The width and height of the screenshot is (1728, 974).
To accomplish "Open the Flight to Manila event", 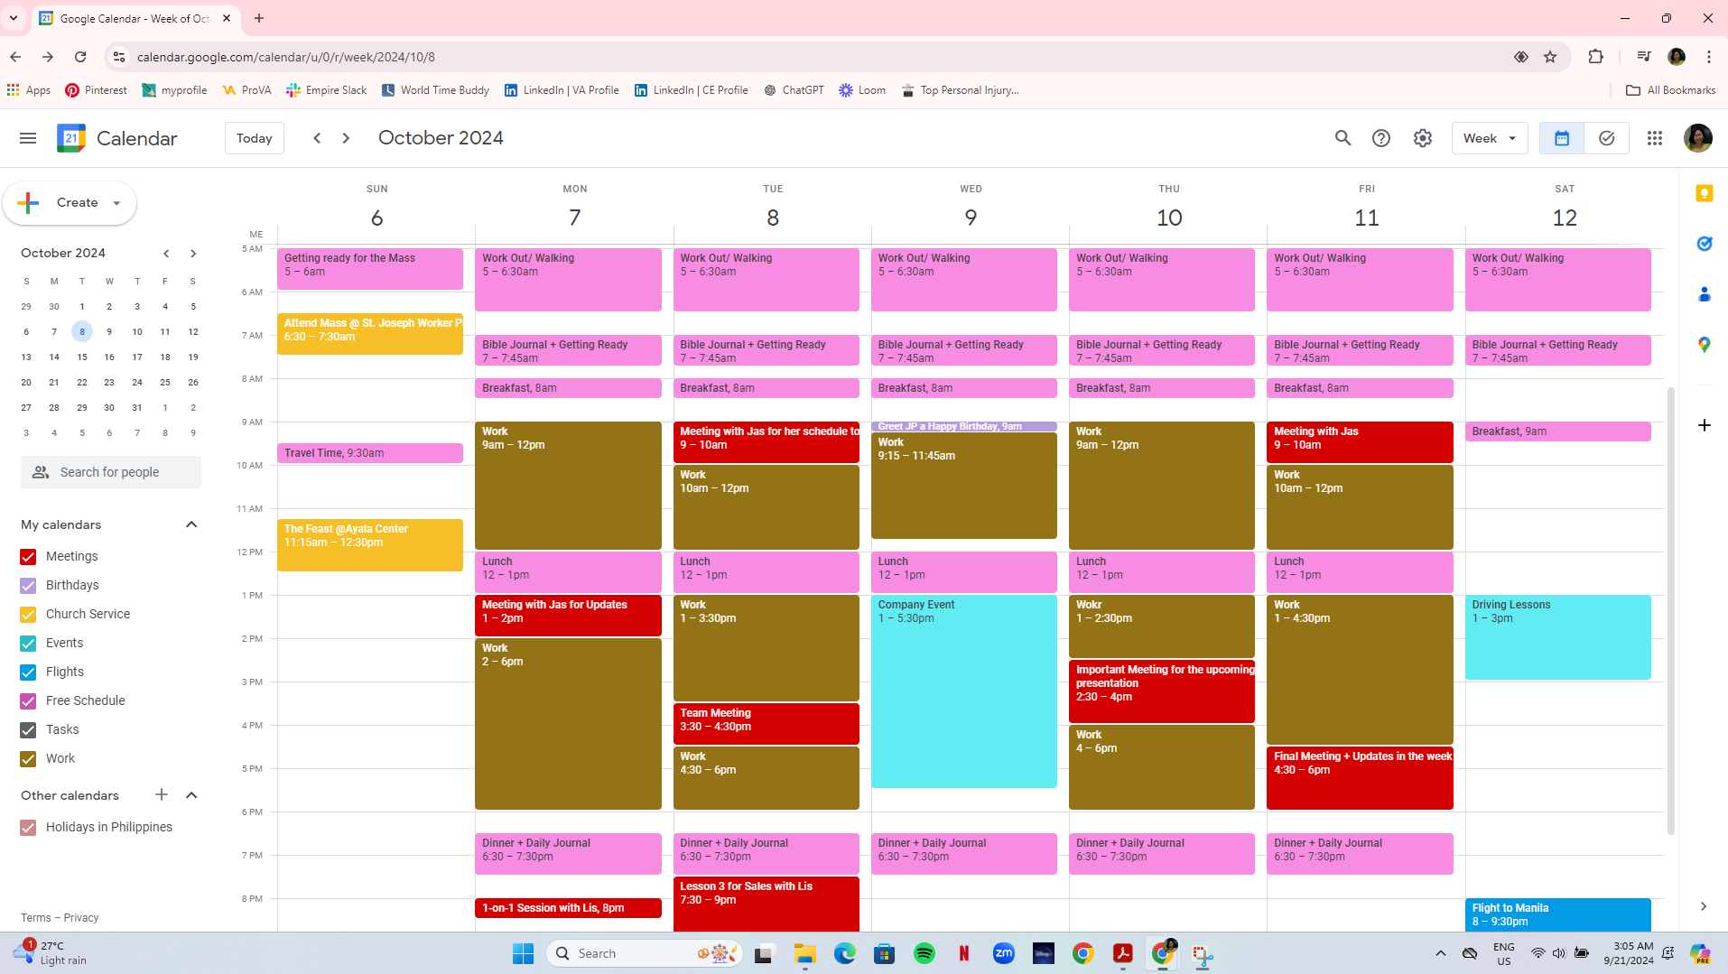I will 1558,914.
